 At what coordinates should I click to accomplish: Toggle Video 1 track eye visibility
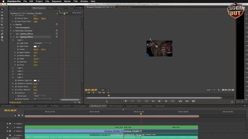[7, 131]
